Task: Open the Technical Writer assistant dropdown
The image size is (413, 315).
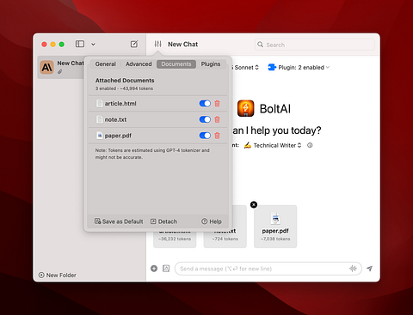Action: tap(273, 145)
